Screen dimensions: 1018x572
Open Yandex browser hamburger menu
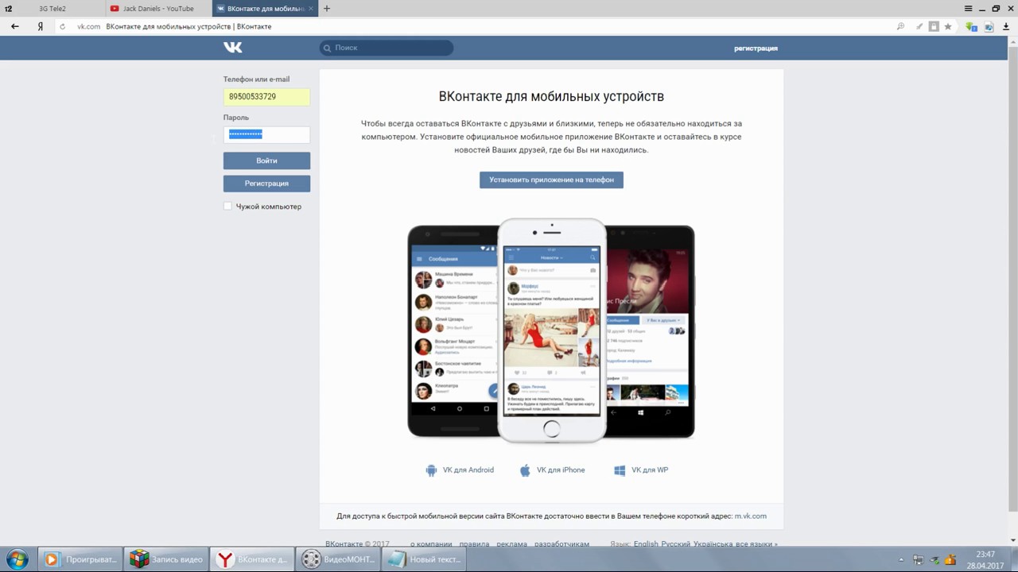[x=968, y=8]
